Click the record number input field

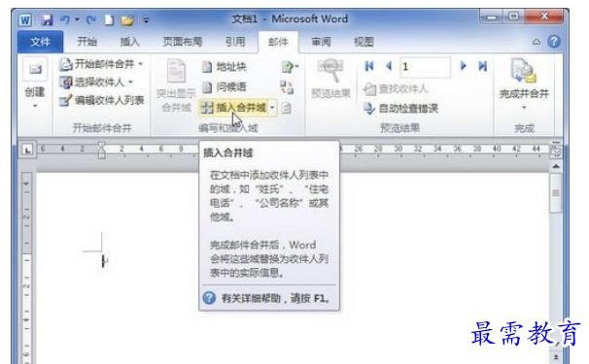tap(425, 67)
